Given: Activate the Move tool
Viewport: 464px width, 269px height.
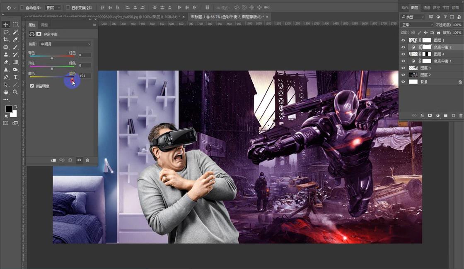Looking at the screenshot, I should 5,25.
